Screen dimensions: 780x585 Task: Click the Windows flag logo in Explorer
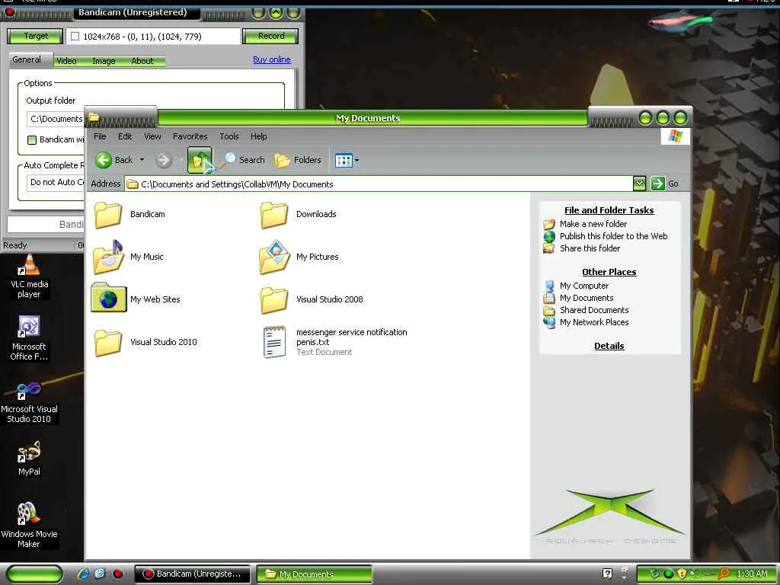(675, 136)
